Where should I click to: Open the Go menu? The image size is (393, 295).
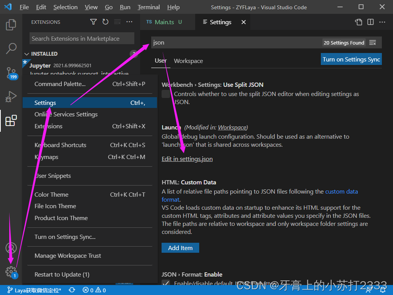109,7
